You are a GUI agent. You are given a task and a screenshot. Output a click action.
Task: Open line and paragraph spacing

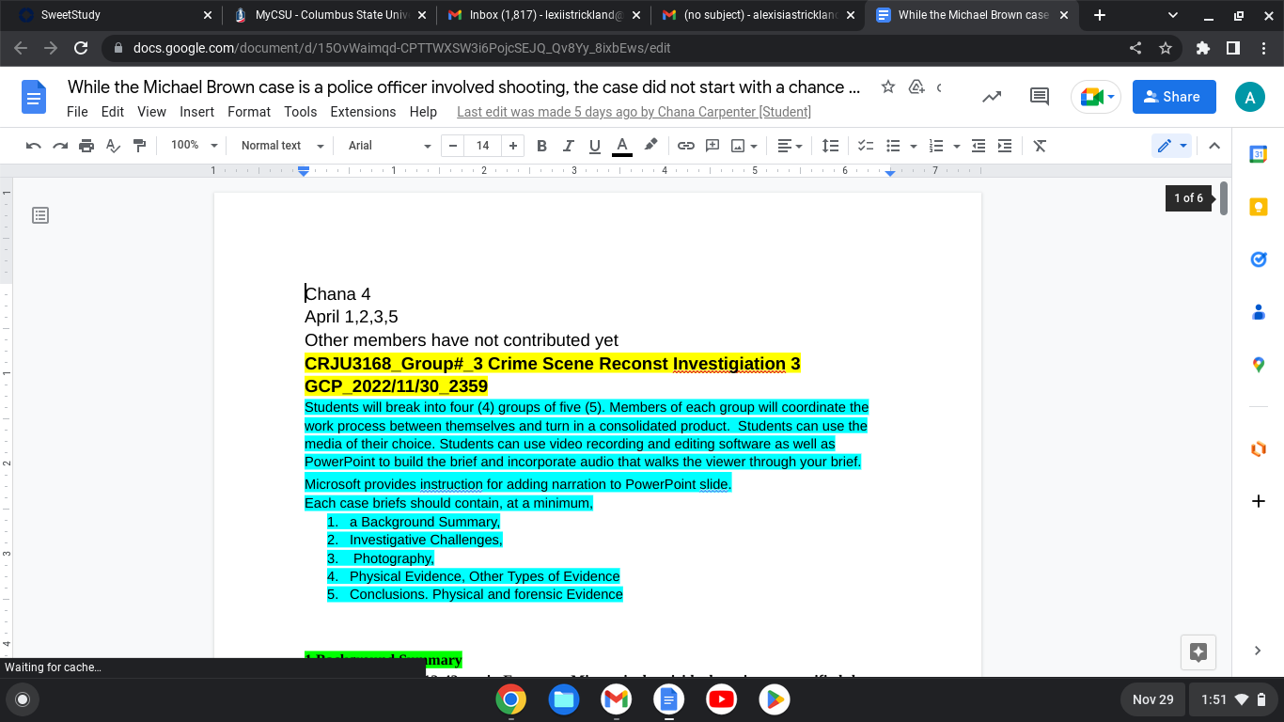tap(830, 146)
